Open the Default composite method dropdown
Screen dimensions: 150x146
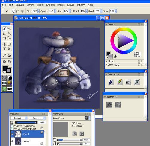[26, 118]
